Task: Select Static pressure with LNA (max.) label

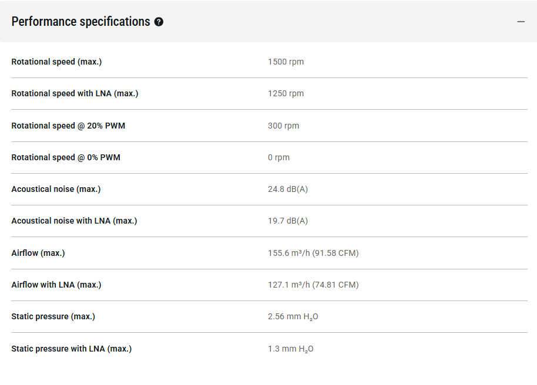Action: click(71, 349)
